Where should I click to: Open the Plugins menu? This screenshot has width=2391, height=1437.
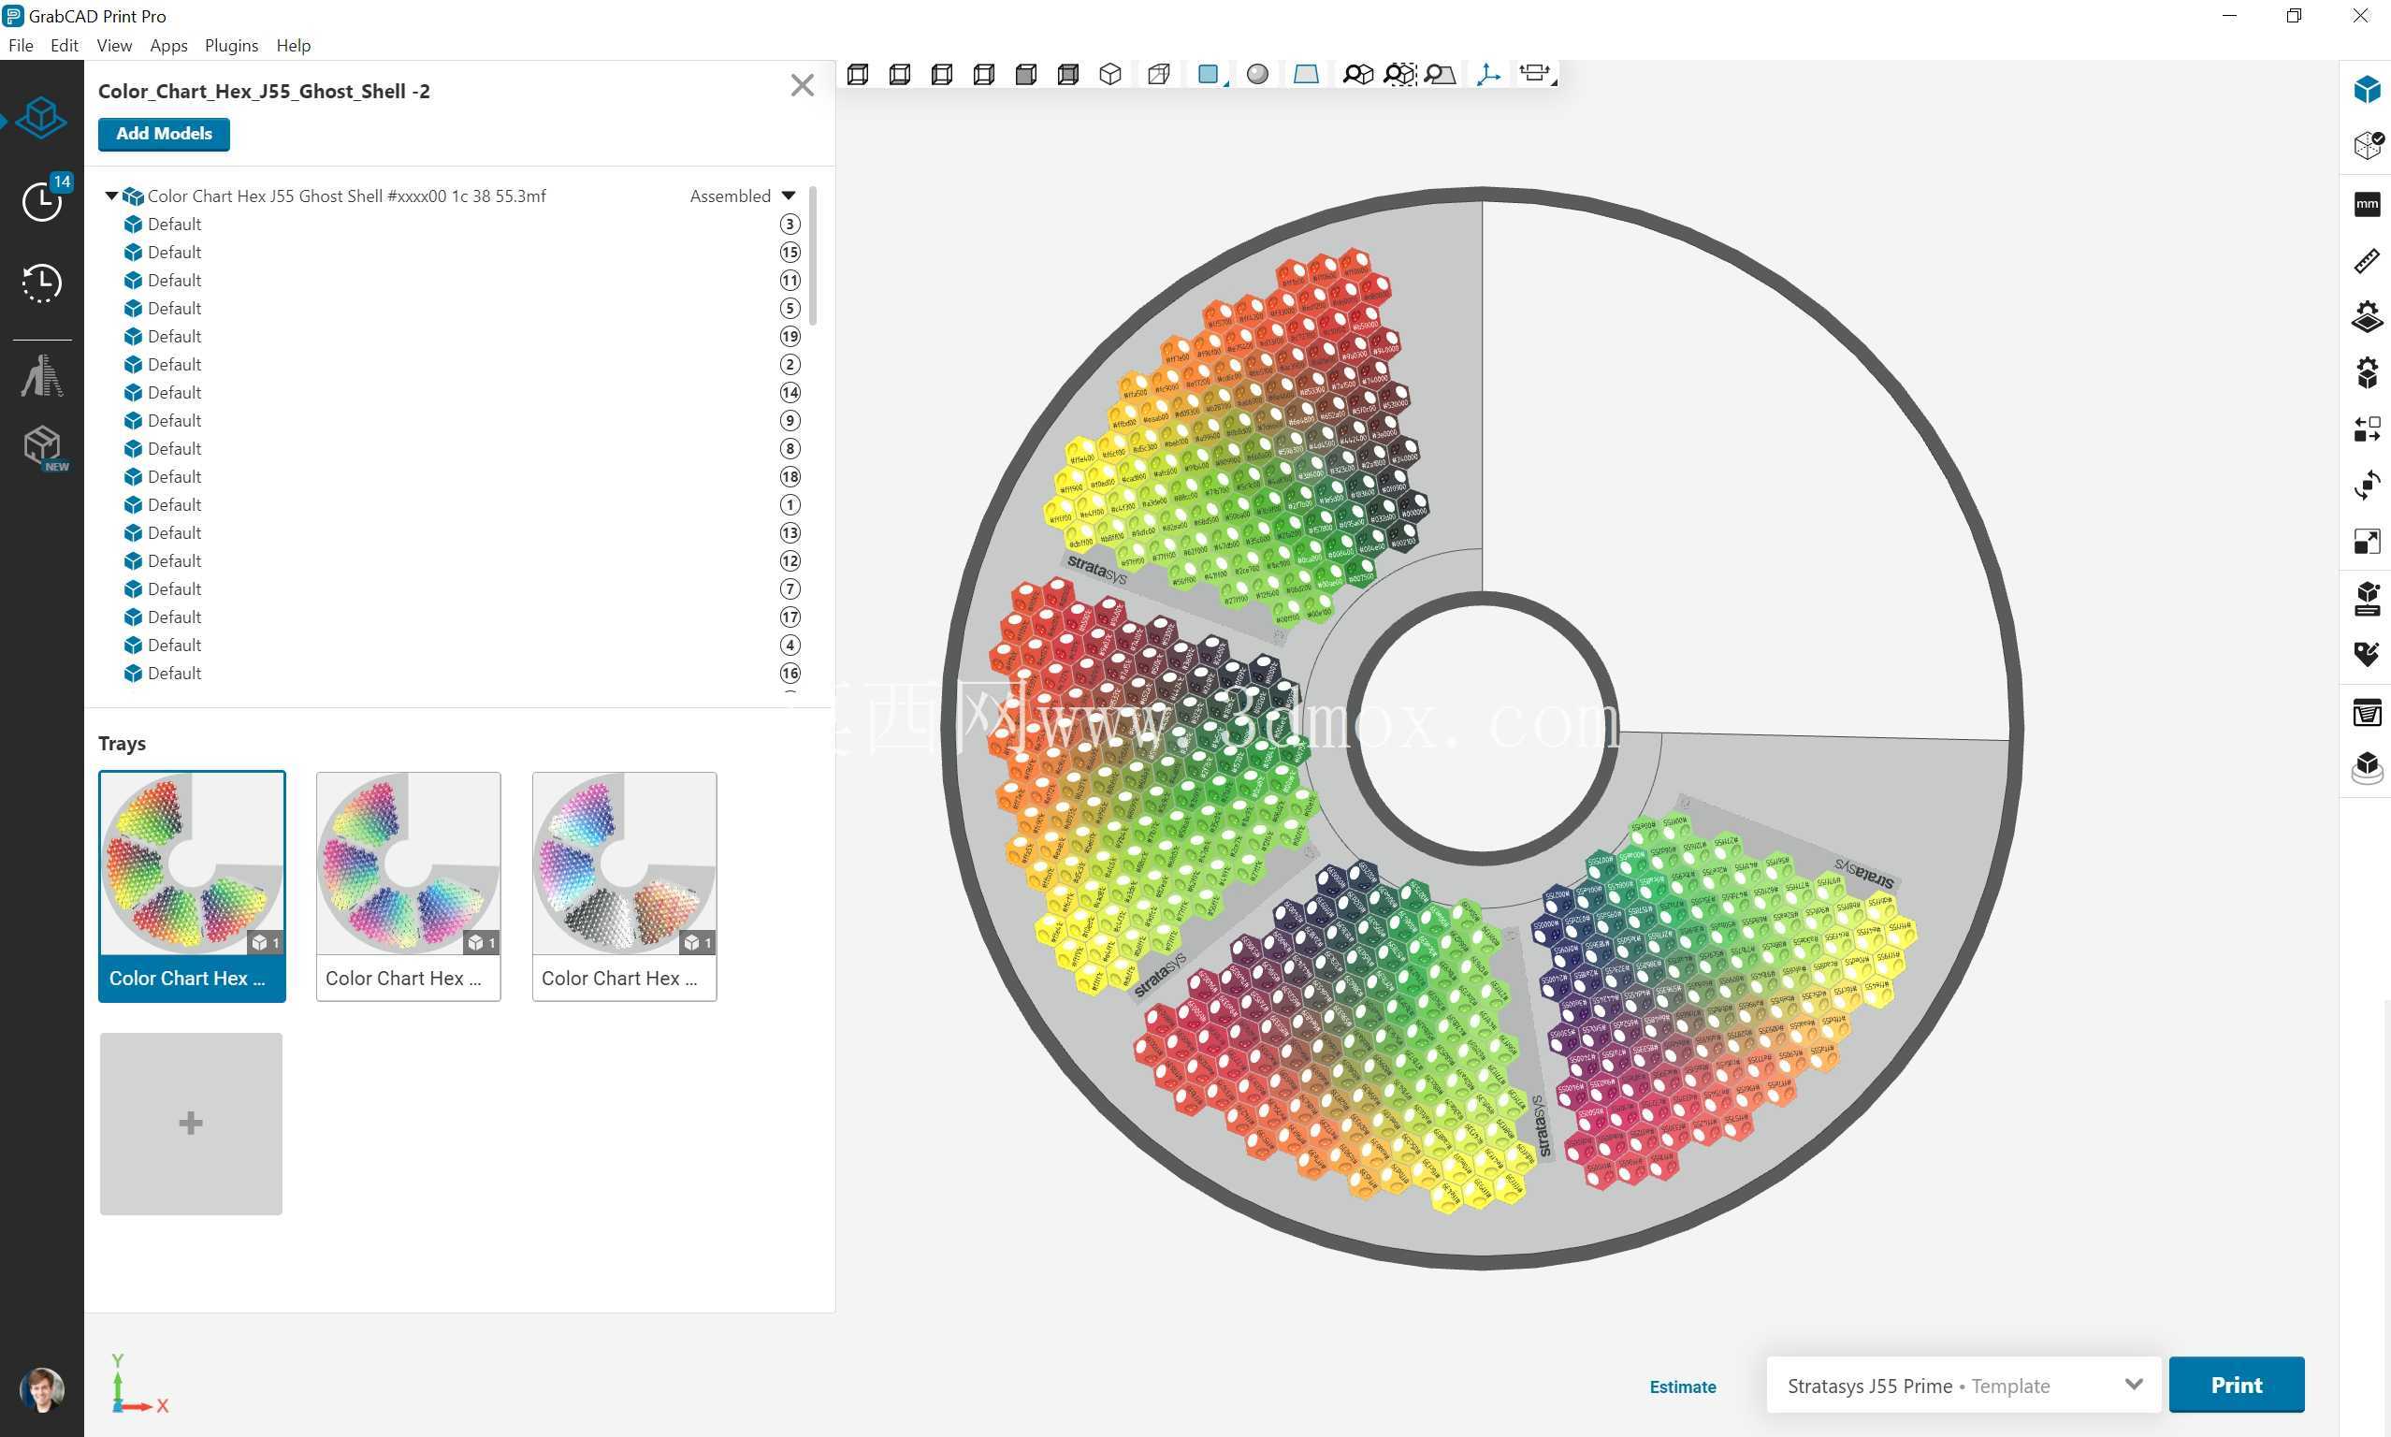point(231,46)
